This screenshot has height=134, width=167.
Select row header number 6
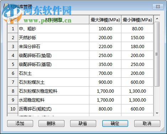pos(13,73)
